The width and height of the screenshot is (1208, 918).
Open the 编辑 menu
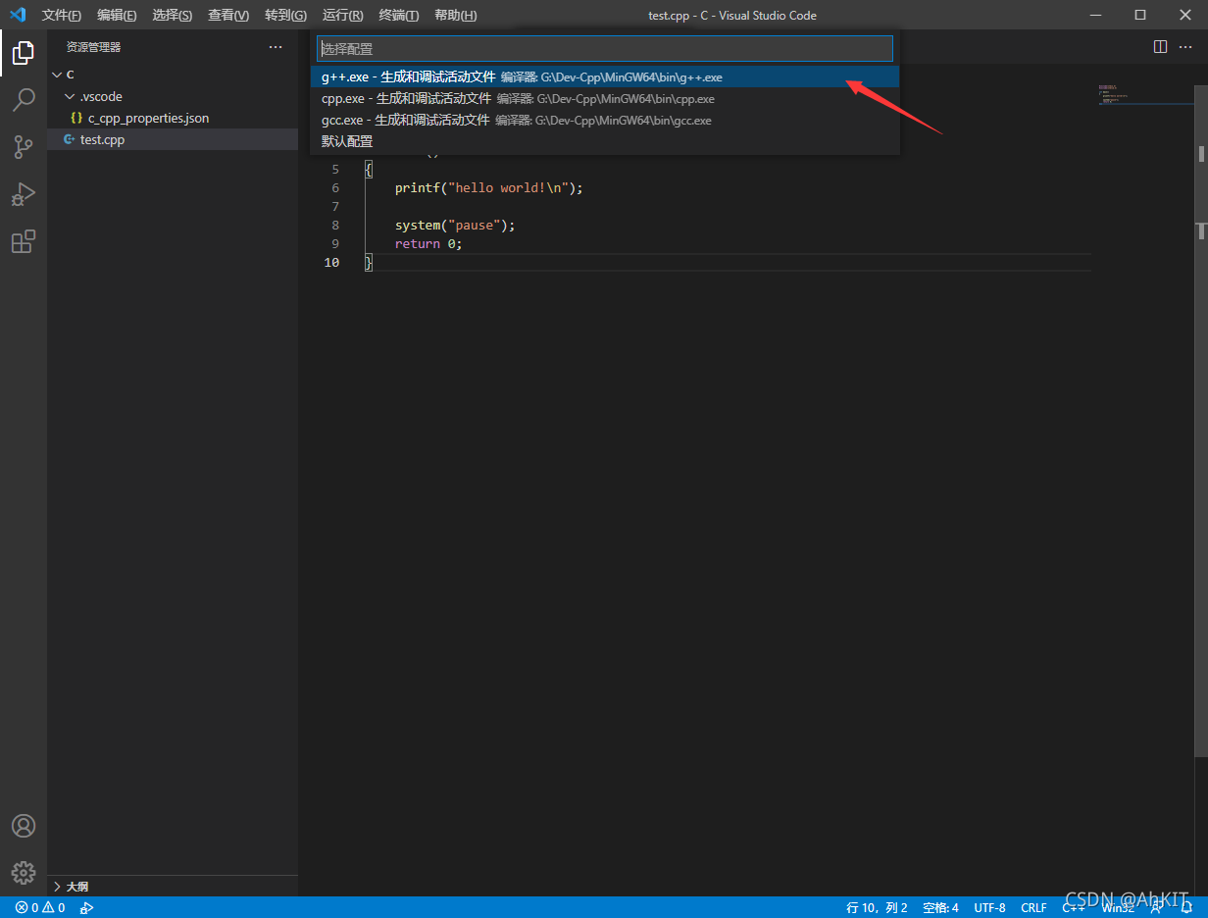coord(117,15)
